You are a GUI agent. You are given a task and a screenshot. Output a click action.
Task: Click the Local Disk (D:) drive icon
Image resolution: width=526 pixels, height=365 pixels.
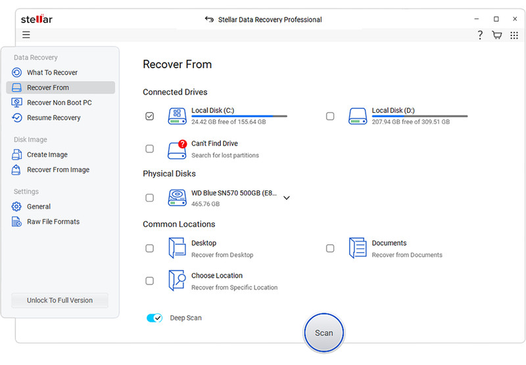coord(358,116)
